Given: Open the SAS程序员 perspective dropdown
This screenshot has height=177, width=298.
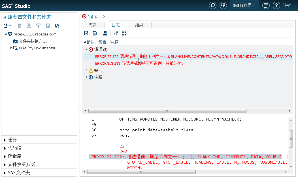Looking at the screenshot, I should (244, 5).
